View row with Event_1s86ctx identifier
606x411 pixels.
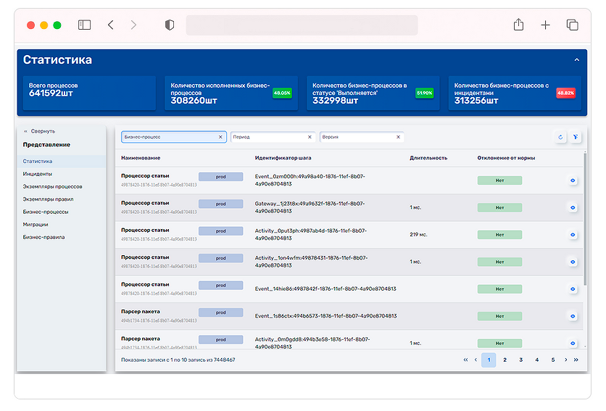[x=573, y=316]
